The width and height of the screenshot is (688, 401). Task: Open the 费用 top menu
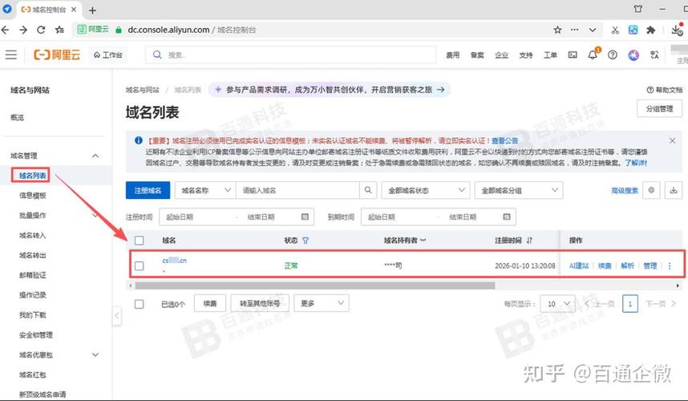point(453,55)
